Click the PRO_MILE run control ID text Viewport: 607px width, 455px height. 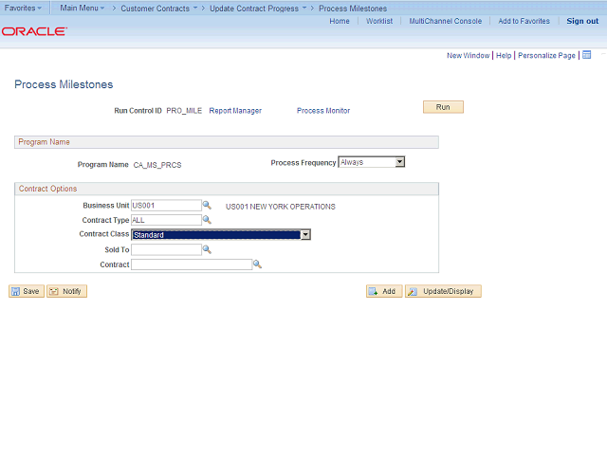coord(184,111)
